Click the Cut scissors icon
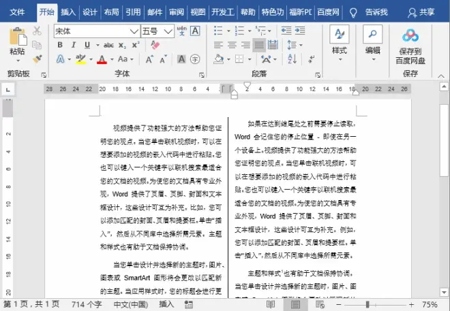 (37, 31)
